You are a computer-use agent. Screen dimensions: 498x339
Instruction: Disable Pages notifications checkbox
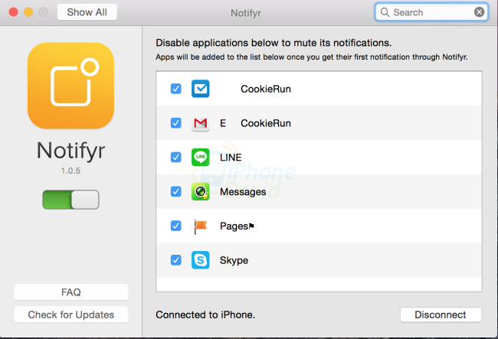pos(176,226)
